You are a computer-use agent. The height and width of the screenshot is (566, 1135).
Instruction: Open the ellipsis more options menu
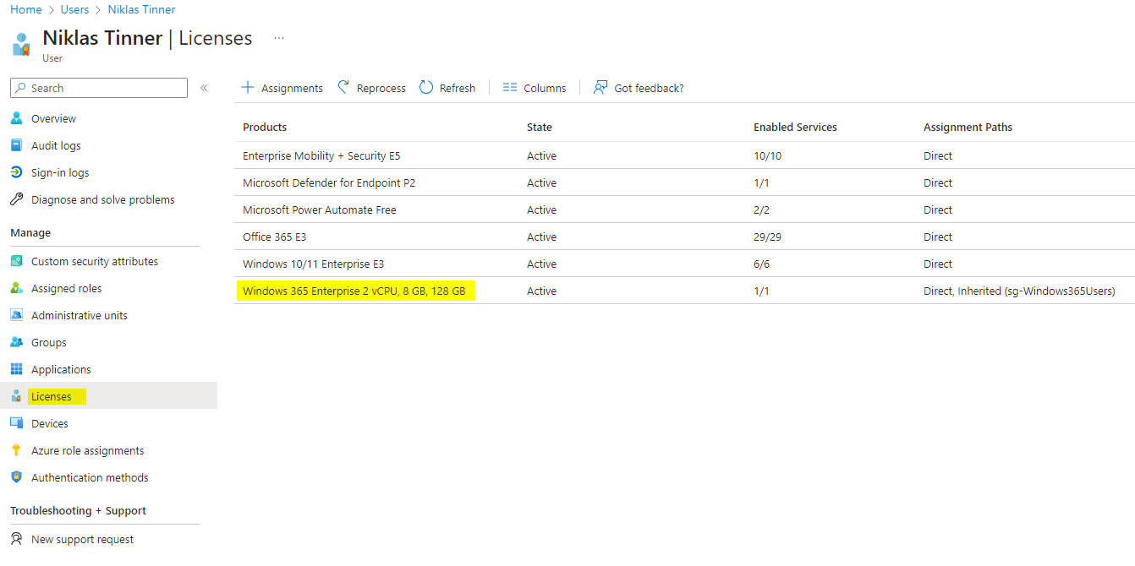pyautogui.click(x=279, y=38)
